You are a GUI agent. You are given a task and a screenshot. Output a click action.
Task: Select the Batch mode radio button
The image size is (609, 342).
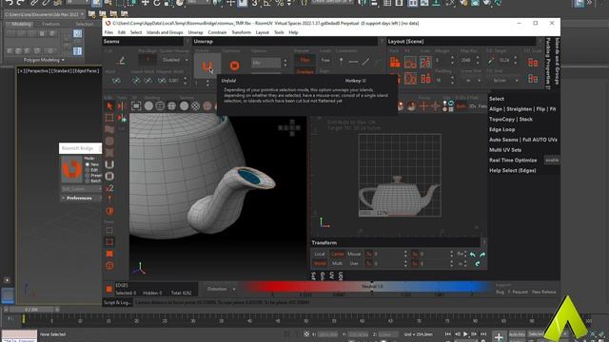click(x=87, y=180)
